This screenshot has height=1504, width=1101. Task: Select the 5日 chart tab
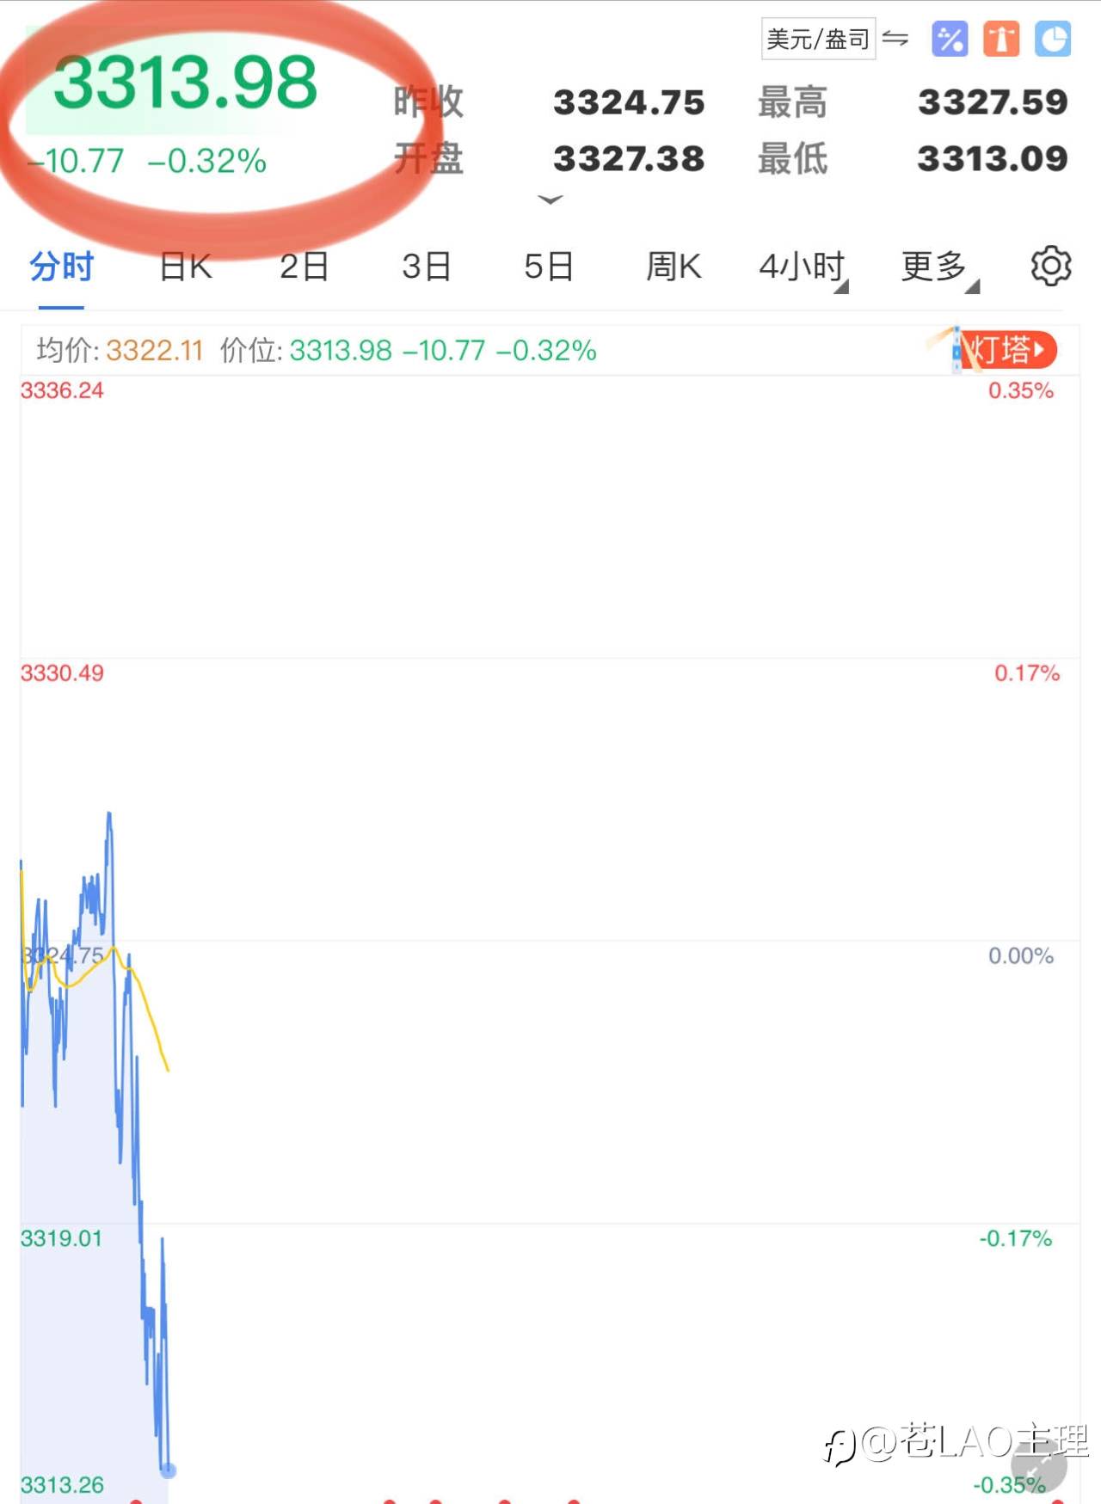pyautogui.click(x=549, y=267)
